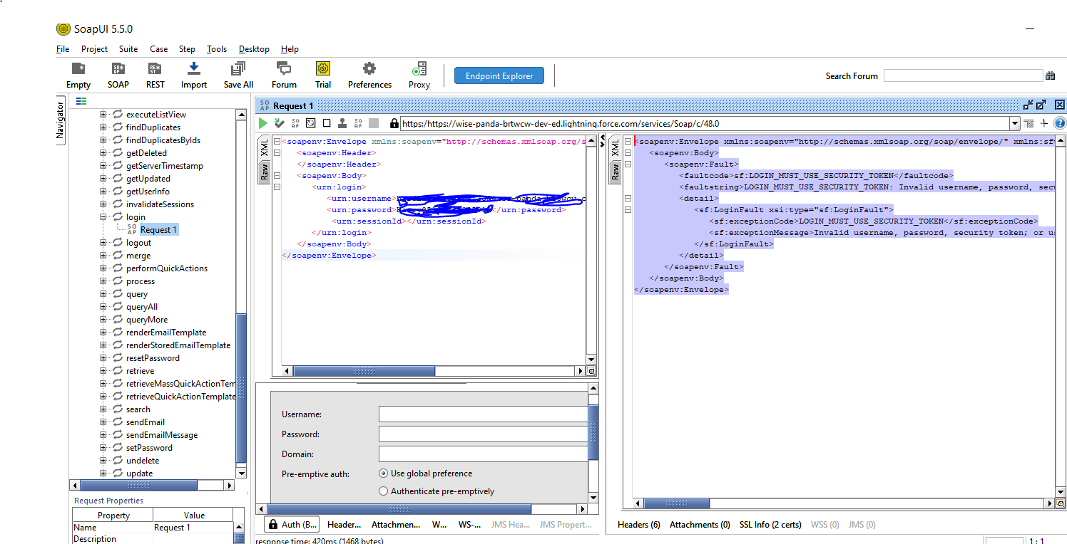The height and width of the screenshot is (544, 1067).
Task: Open the SoapUI Forum icon
Action: [283, 74]
